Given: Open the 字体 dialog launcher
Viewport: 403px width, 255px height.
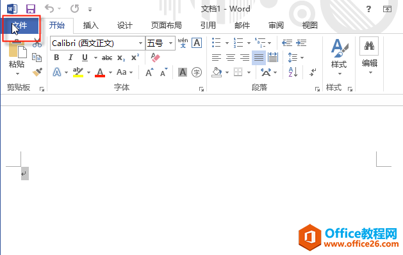Looking at the screenshot, I should click(201, 89).
